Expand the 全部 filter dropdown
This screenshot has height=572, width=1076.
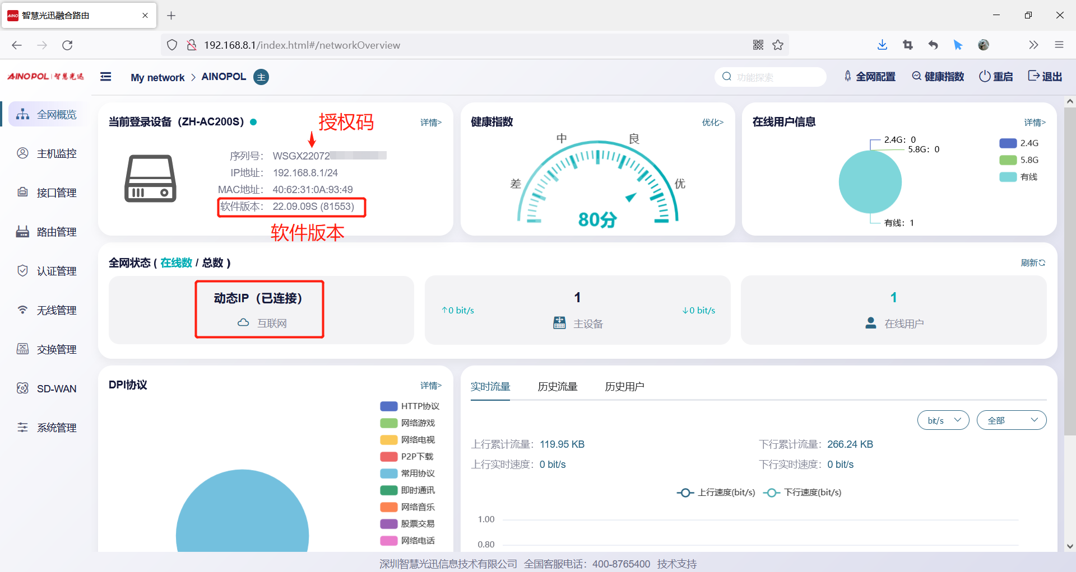[x=1011, y=420]
